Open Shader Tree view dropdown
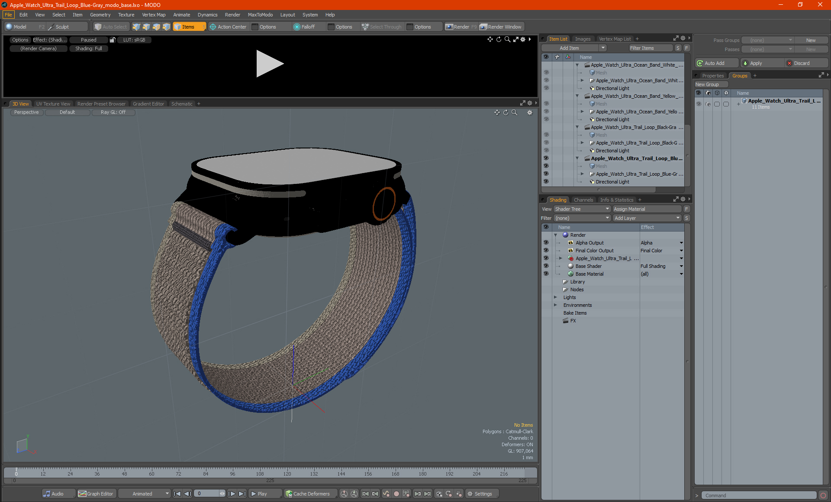 click(x=582, y=209)
